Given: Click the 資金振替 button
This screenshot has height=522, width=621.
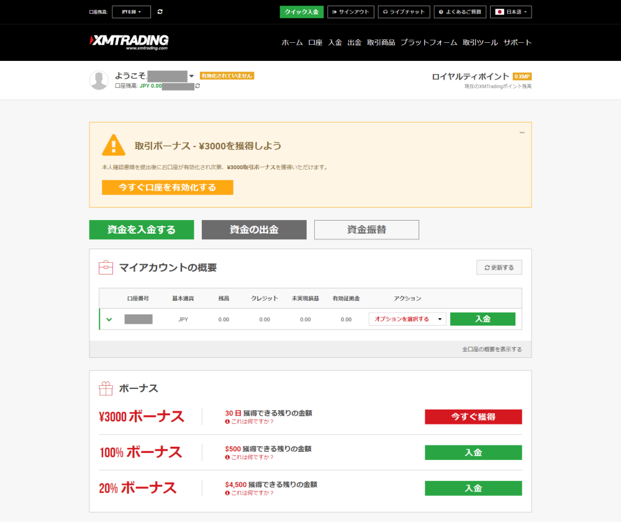Looking at the screenshot, I should pyautogui.click(x=366, y=230).
